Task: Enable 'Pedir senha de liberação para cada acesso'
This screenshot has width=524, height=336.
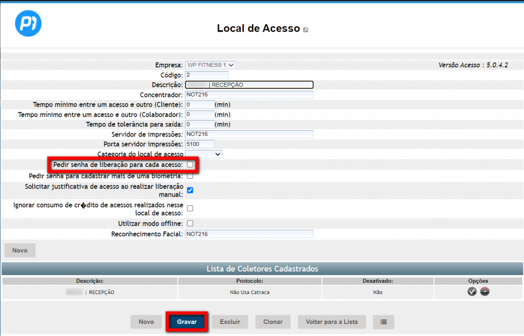Action: click(190, 165)
